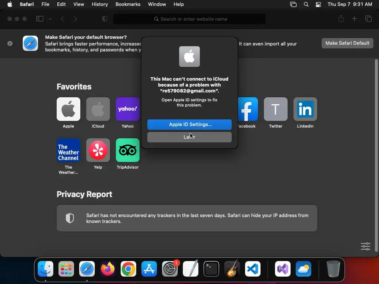
Task: Open Stage Manager from menu bar
Action: [x=293, y=4]
